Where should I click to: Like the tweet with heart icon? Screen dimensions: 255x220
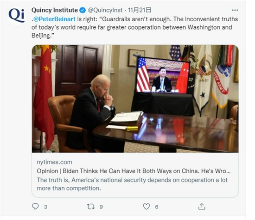click(147, 207)
